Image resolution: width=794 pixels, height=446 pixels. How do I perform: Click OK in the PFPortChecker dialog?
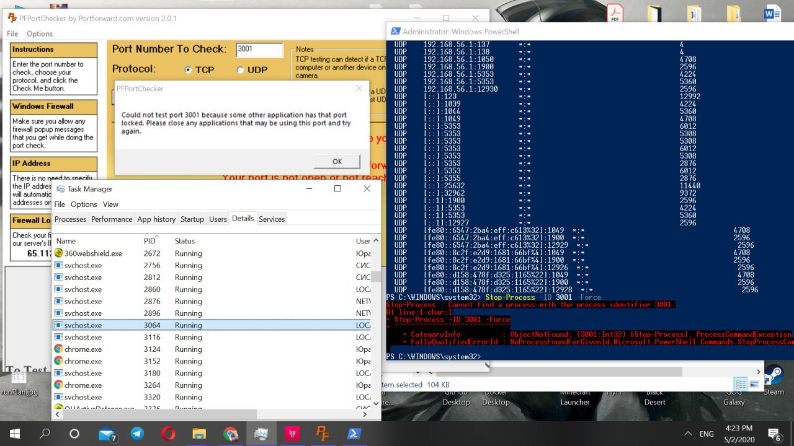pos(337,161)
